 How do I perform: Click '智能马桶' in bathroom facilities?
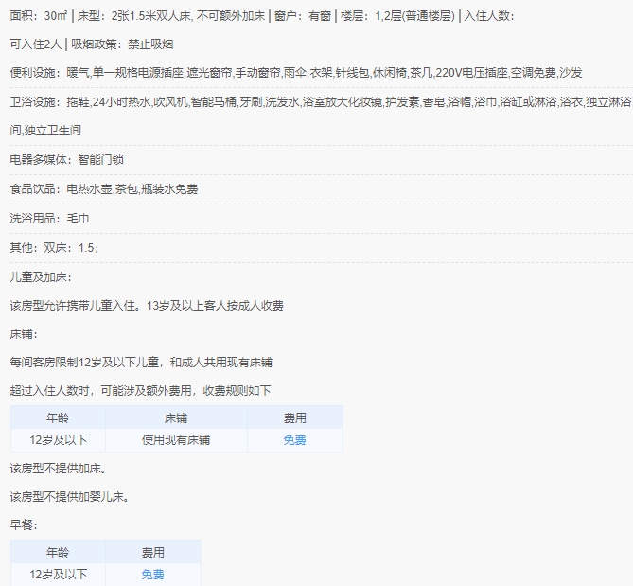click(x=214, y=102)
